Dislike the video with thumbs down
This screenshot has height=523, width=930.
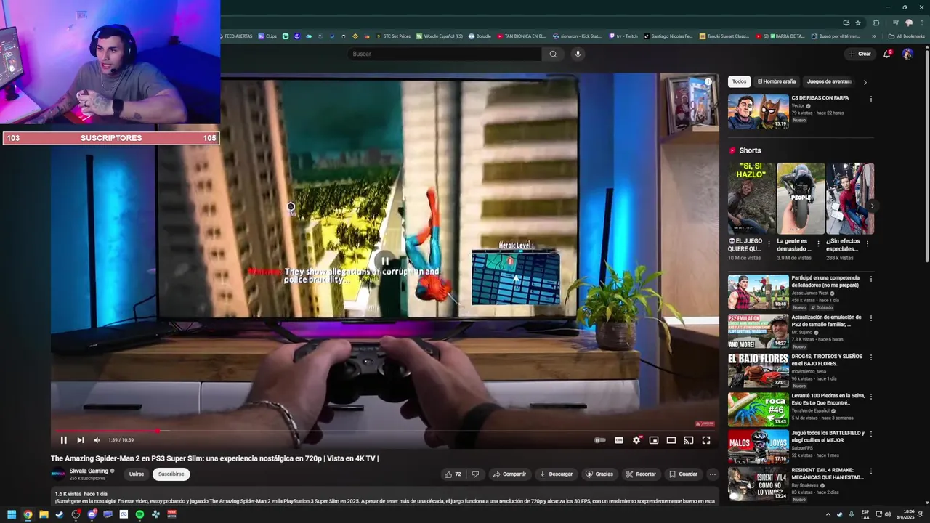pos(475,474)
